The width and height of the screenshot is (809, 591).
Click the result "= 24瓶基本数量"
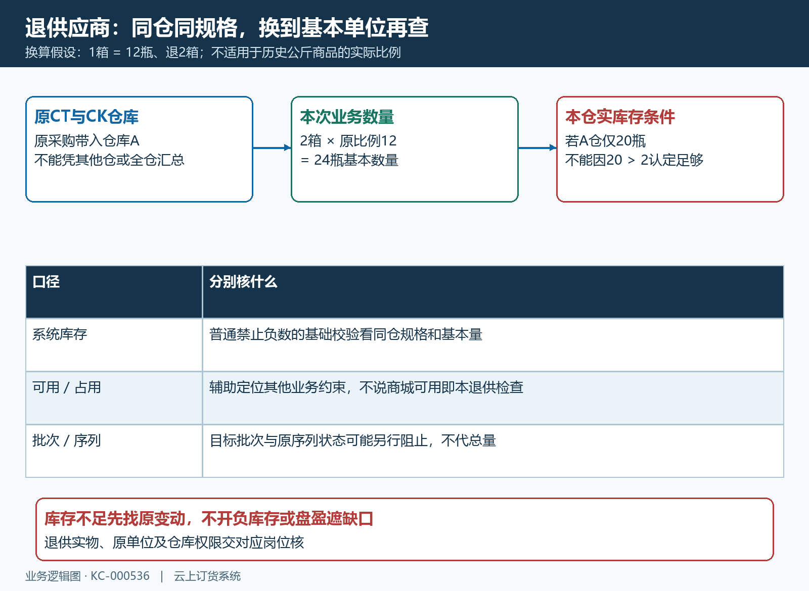(349, 160)
